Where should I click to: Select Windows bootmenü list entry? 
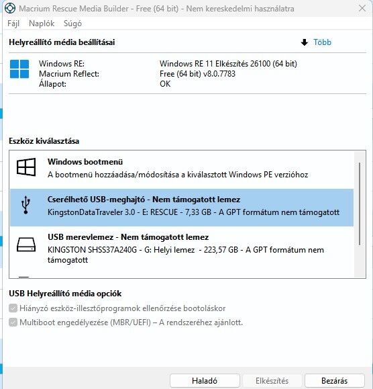(182, 169)
